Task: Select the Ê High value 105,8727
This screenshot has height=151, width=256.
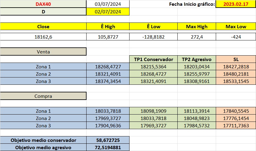Action: [x=108, y=37]
